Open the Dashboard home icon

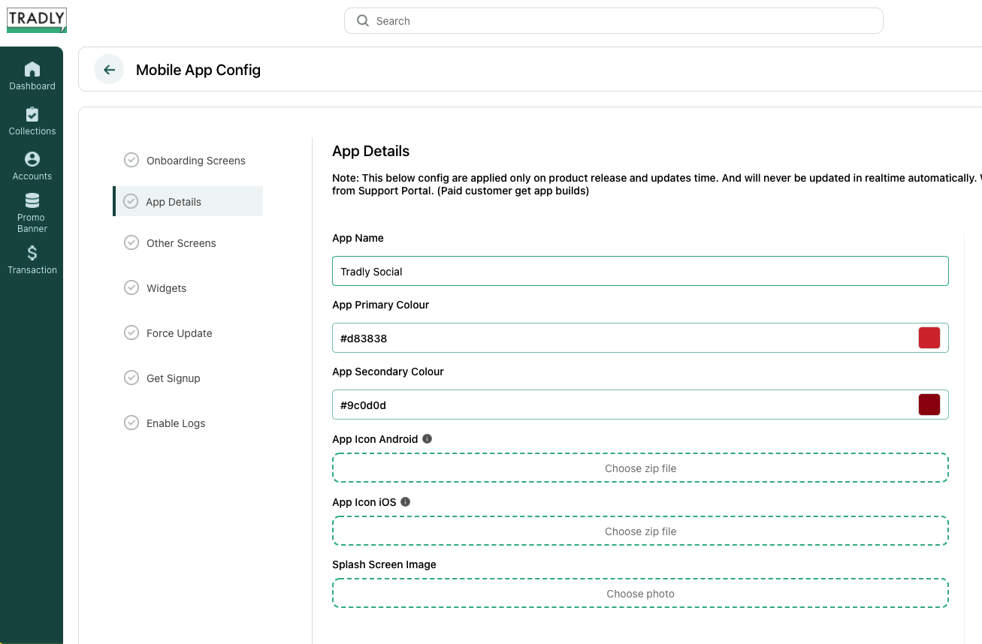pos(32,70)
